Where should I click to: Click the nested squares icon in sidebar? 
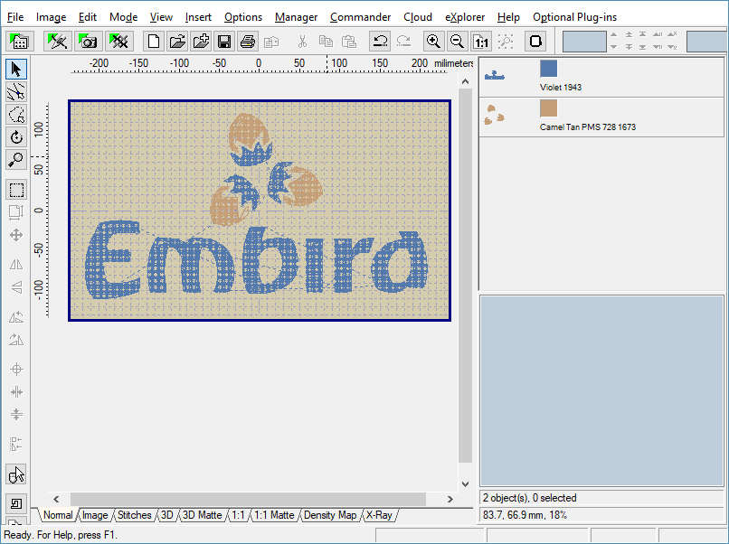coord(16,504)
